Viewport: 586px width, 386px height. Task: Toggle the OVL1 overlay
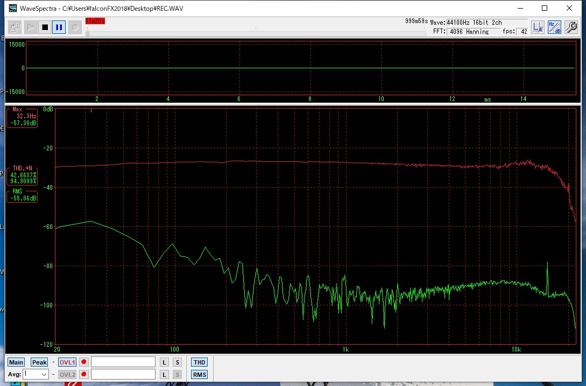pos(67,362)
